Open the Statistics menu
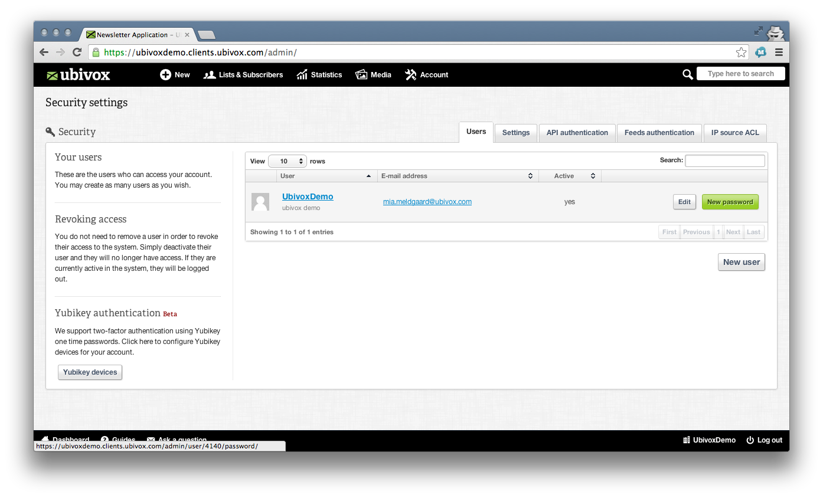The height and width of the screenshot is (498, 823). pos(319,75)
